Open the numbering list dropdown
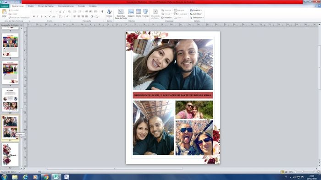Screen dimensions: 321x180 (x=81, y=11)
